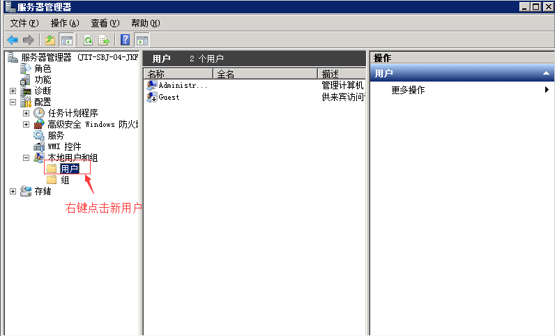Click the 存储 storage icon
Viewport: 555px width, 336px height.
coord(26,191)
